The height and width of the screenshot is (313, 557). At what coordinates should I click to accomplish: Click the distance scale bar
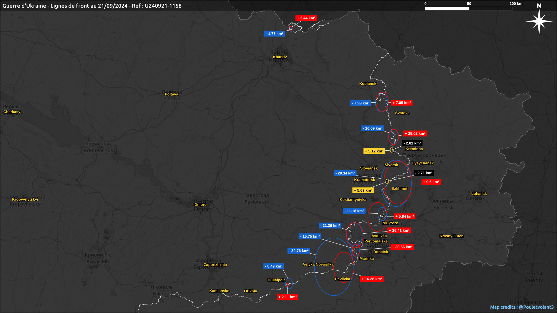click(x=469, y=8)
